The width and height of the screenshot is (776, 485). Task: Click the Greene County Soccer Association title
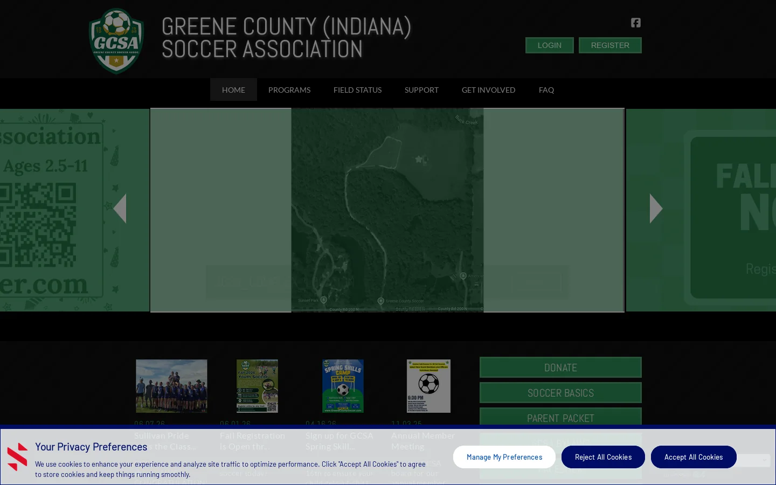[286, 38]
